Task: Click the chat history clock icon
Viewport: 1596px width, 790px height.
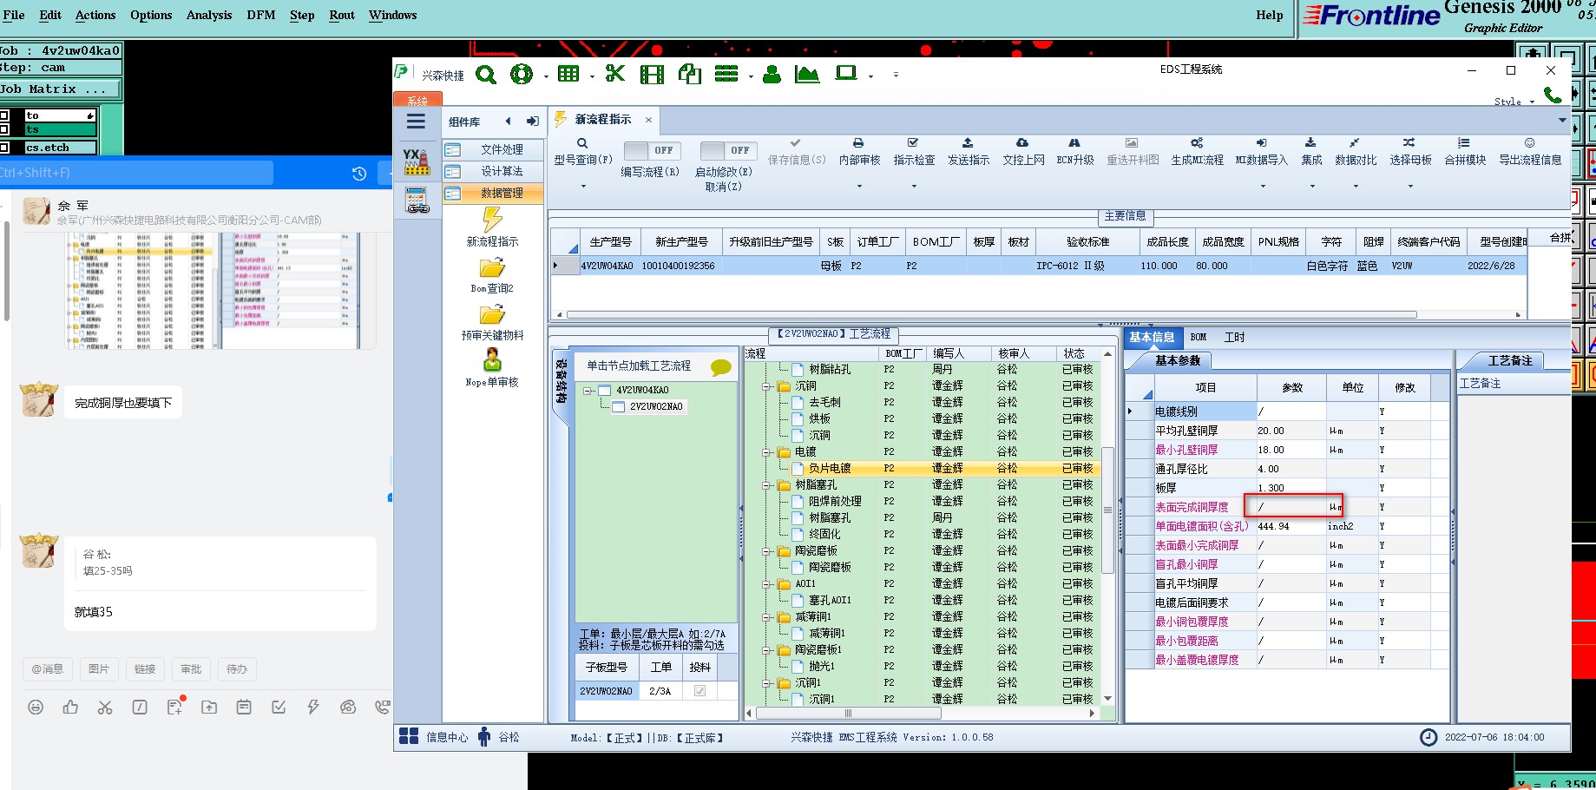Action: pos(359,174)
